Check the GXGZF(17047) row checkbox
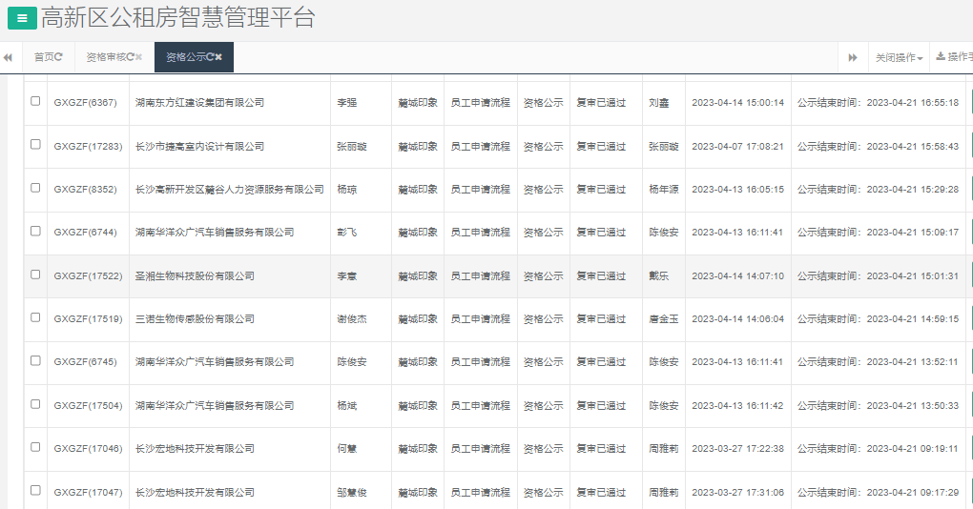 coord(35,490)
